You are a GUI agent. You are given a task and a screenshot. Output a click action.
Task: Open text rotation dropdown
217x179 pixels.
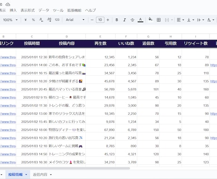(210, 20)
